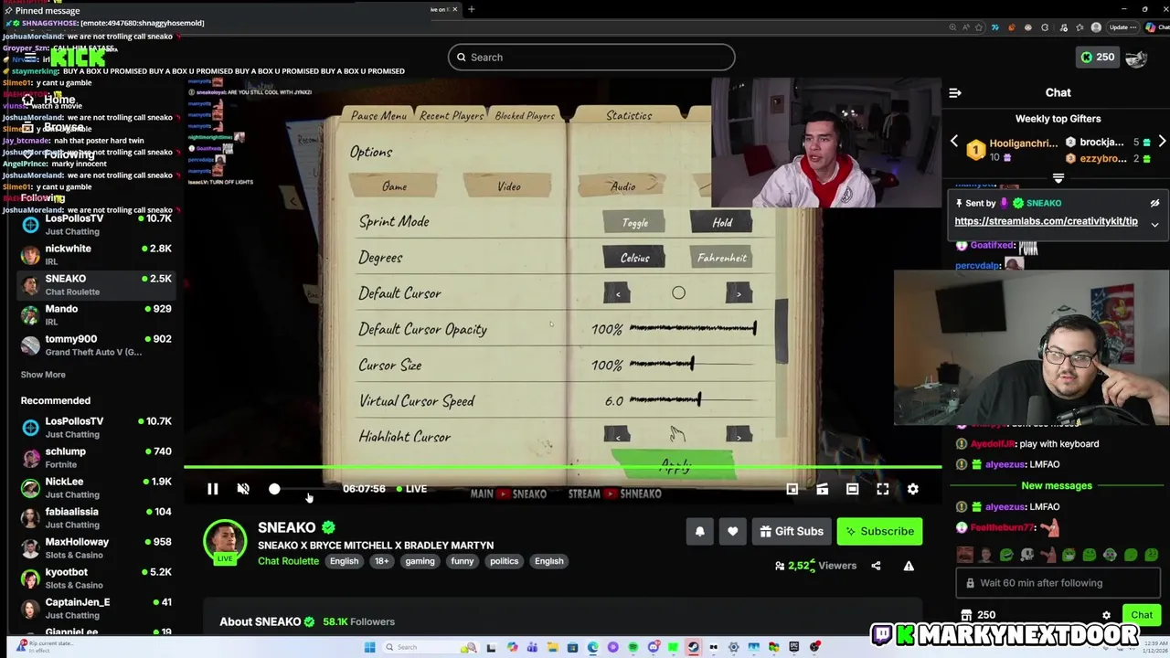The width and height of the screenshot is (1170, 658).
Task: Select the gaming tag
Action: click(420, 561)
